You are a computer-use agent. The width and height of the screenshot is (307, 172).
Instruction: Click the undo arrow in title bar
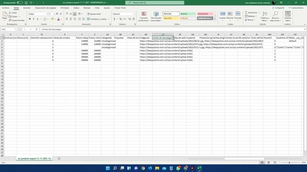[x=31, y=3]
